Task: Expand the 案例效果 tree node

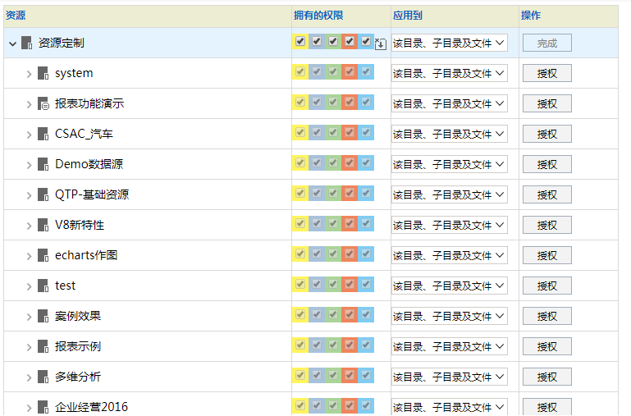Action: [29, 317]
